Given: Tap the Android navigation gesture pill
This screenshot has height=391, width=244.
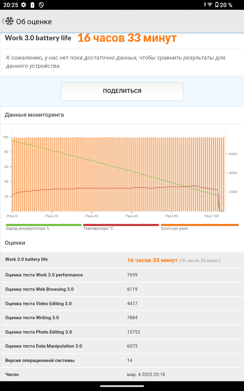Looking at the screenshot, I should (122, 386).
